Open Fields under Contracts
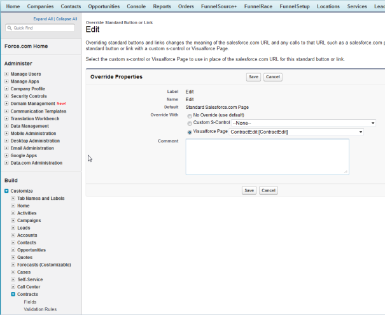 coord(30,302)
